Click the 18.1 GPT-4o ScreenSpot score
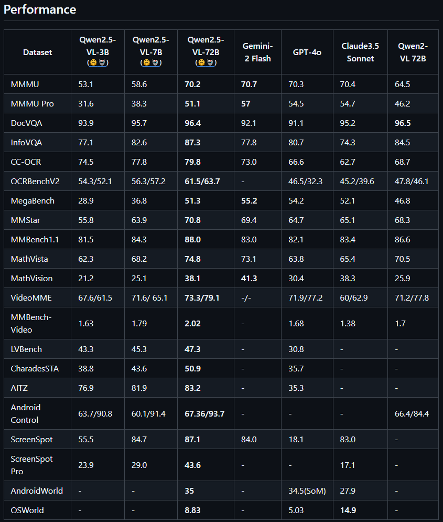443x522 pixels. pyautogui.click(x=296, y=440)
